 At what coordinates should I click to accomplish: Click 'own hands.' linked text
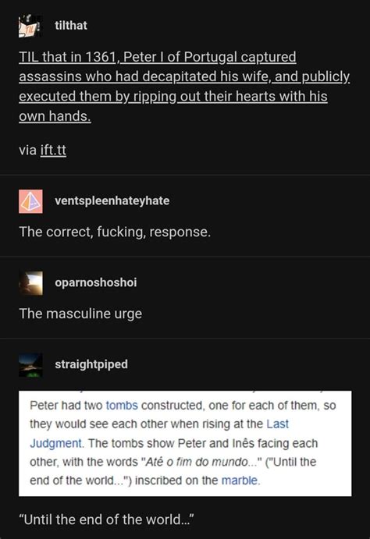[55, 116]
